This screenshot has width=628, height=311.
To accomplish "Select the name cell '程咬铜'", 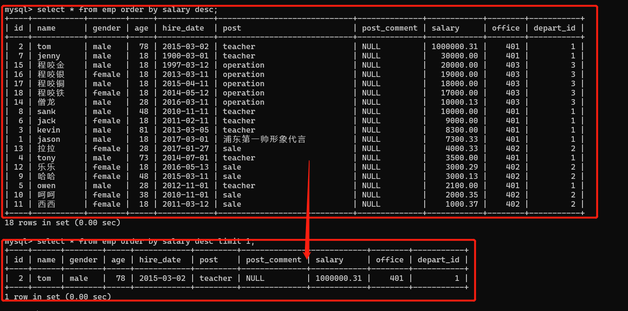I will click(x=51, y=83).
